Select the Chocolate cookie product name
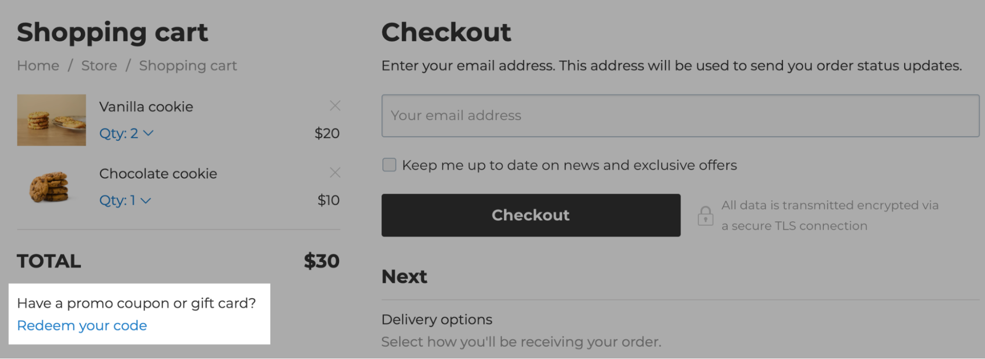This screenshot has height=359, width=985. [x=158, y=173]
